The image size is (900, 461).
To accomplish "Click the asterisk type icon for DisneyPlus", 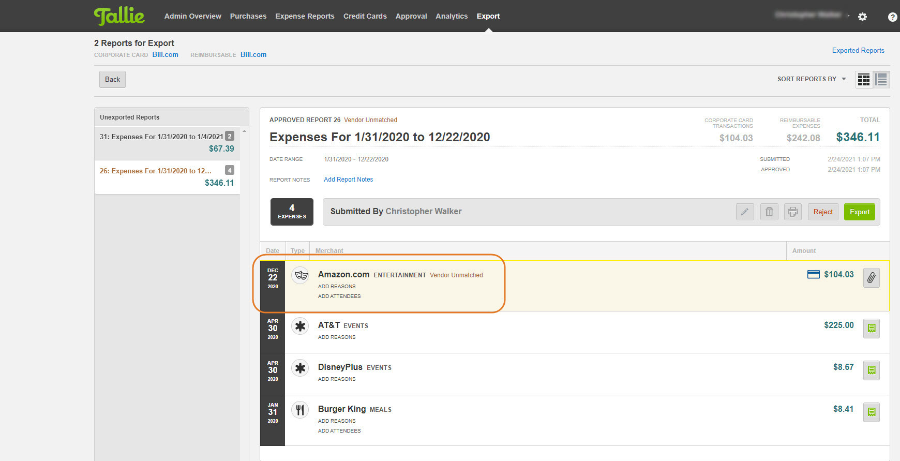I will point(300,368).
